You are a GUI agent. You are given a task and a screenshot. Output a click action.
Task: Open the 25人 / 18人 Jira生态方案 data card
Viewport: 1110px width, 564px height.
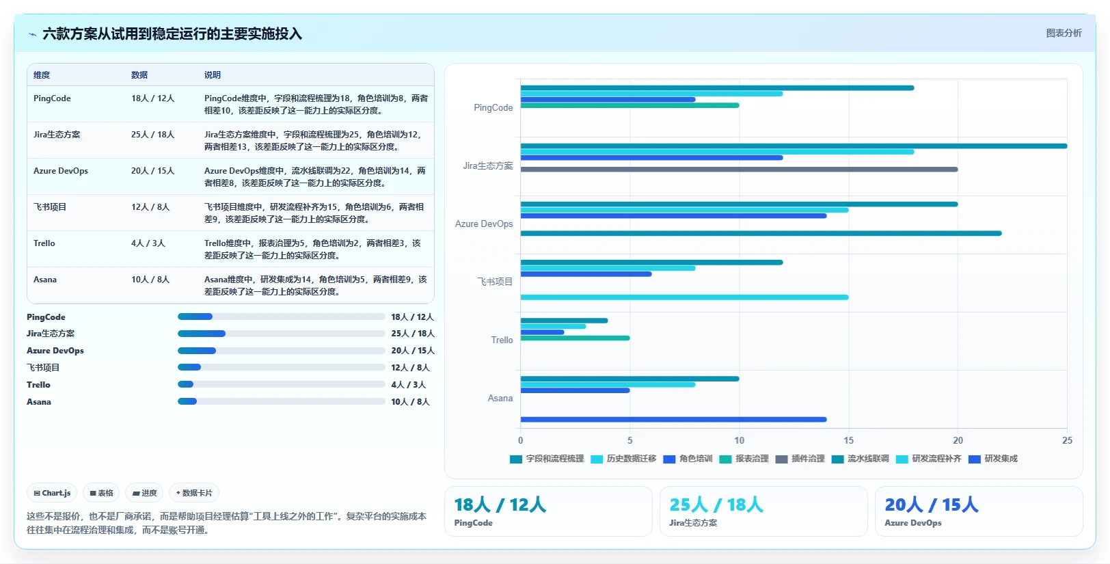pyautogui.click(x=763, y=511)
